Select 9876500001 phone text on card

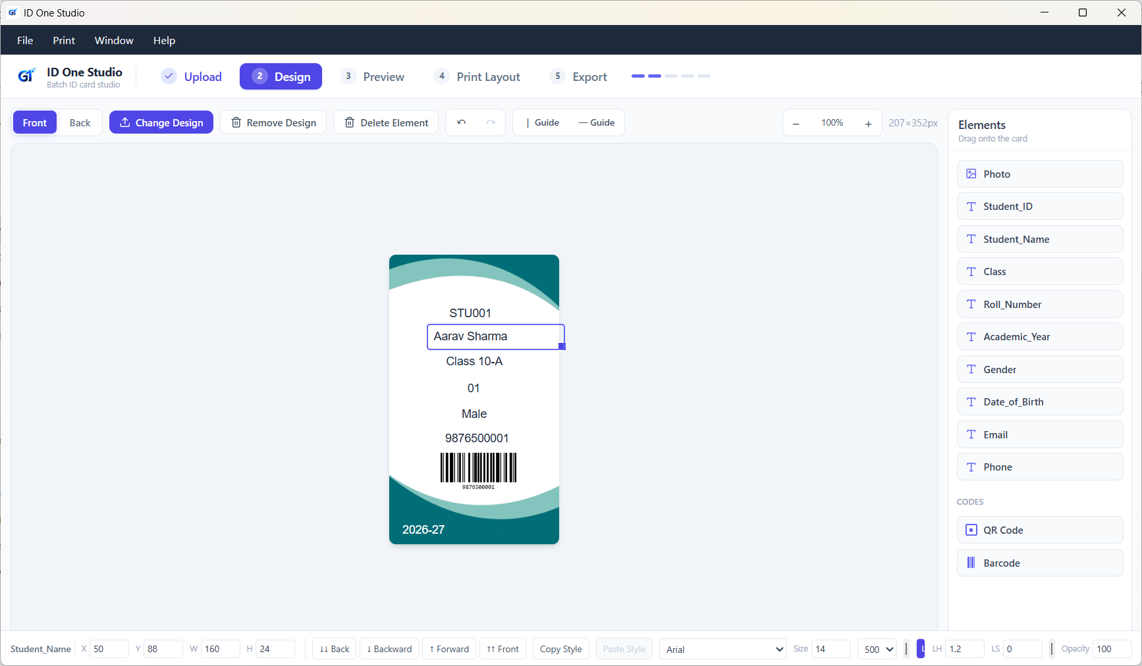(x=477, y=438)
